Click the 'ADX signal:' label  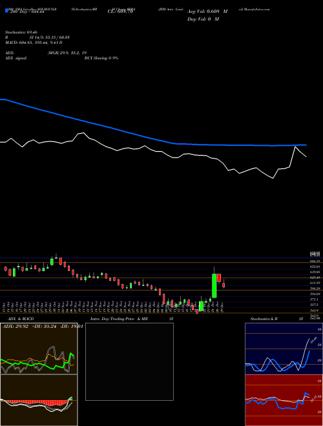click(16, 58)
